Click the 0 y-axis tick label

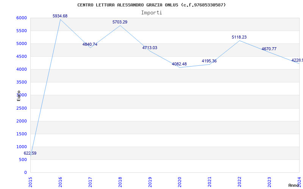tap(25, 173)
